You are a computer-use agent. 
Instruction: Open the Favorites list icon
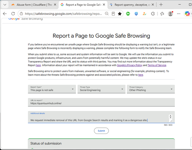[x=162, y=14]
